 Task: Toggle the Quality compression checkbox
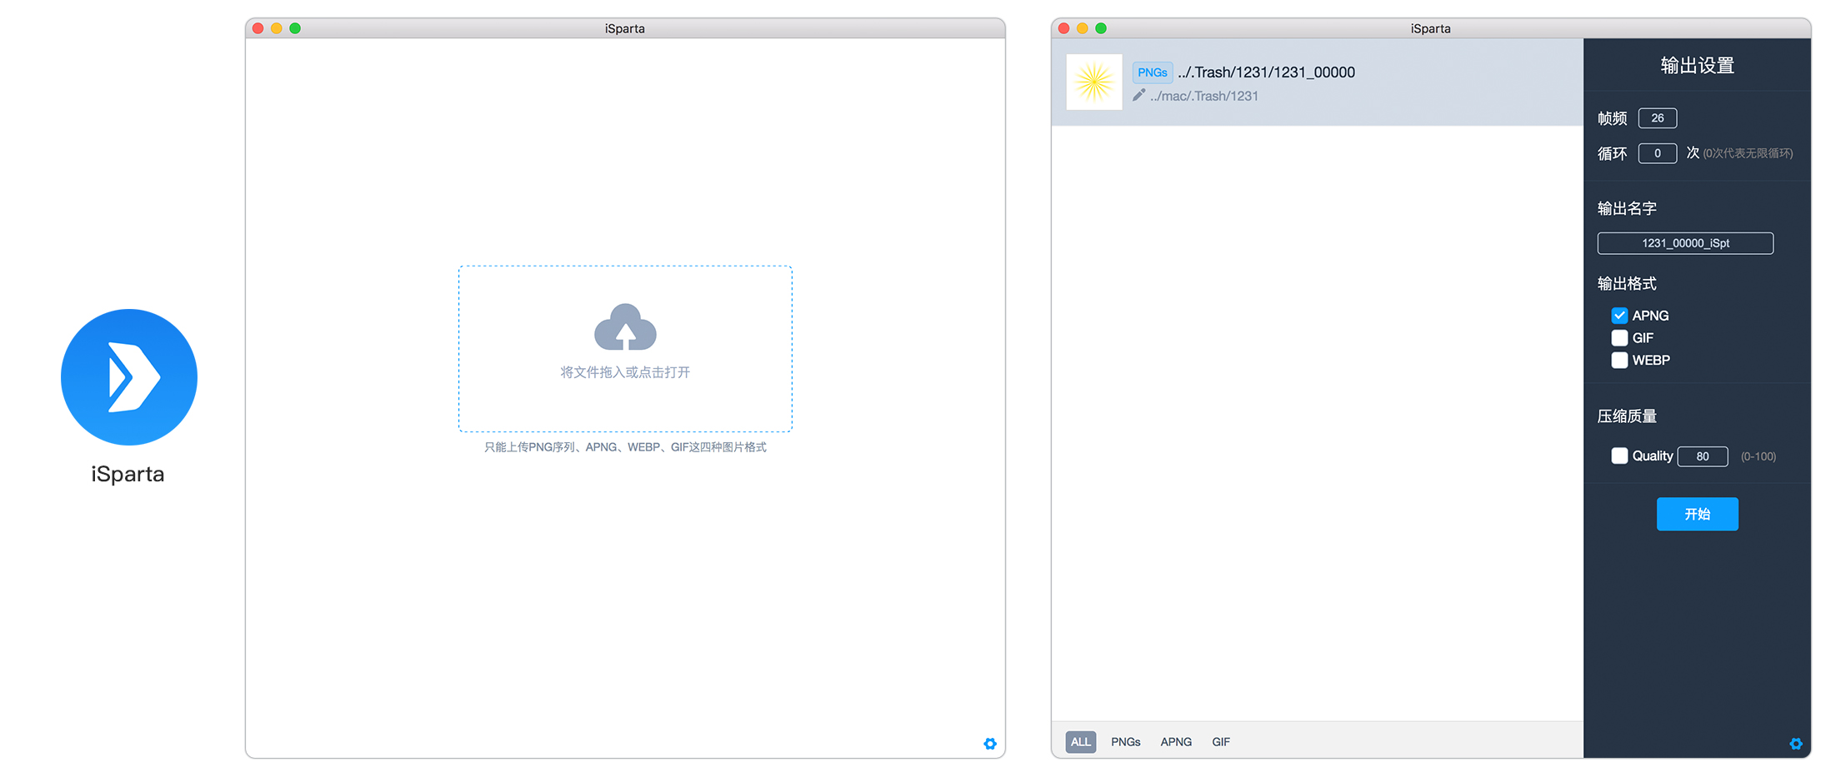[x=1619, y=456]
